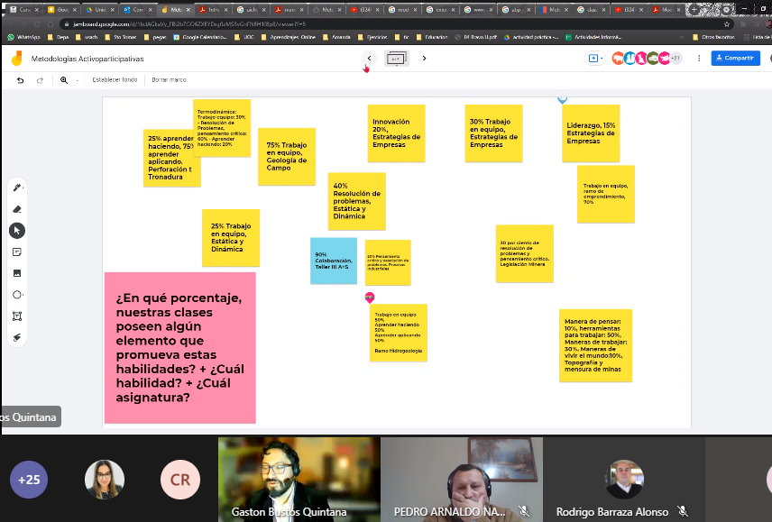The image size is (772, 522).
Task: Pick the Laser pointer tool
Action: click(17, 337)
